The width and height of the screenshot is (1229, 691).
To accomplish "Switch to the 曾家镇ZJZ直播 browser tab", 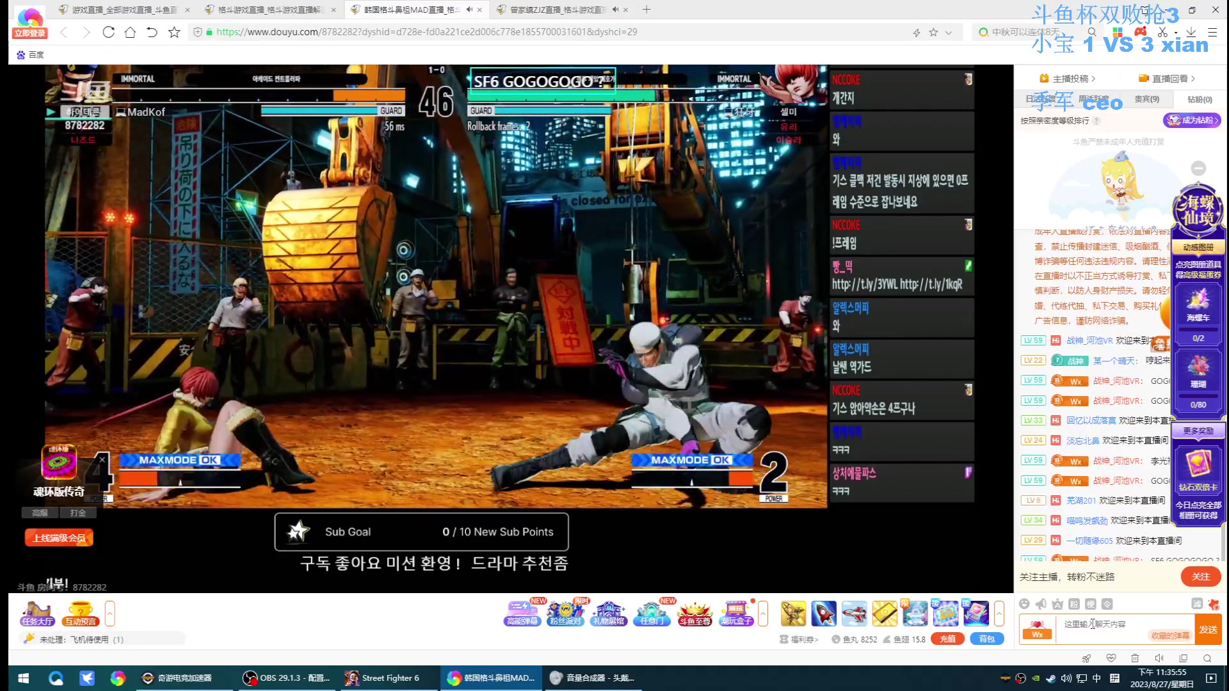I will [x=561, y=10].
